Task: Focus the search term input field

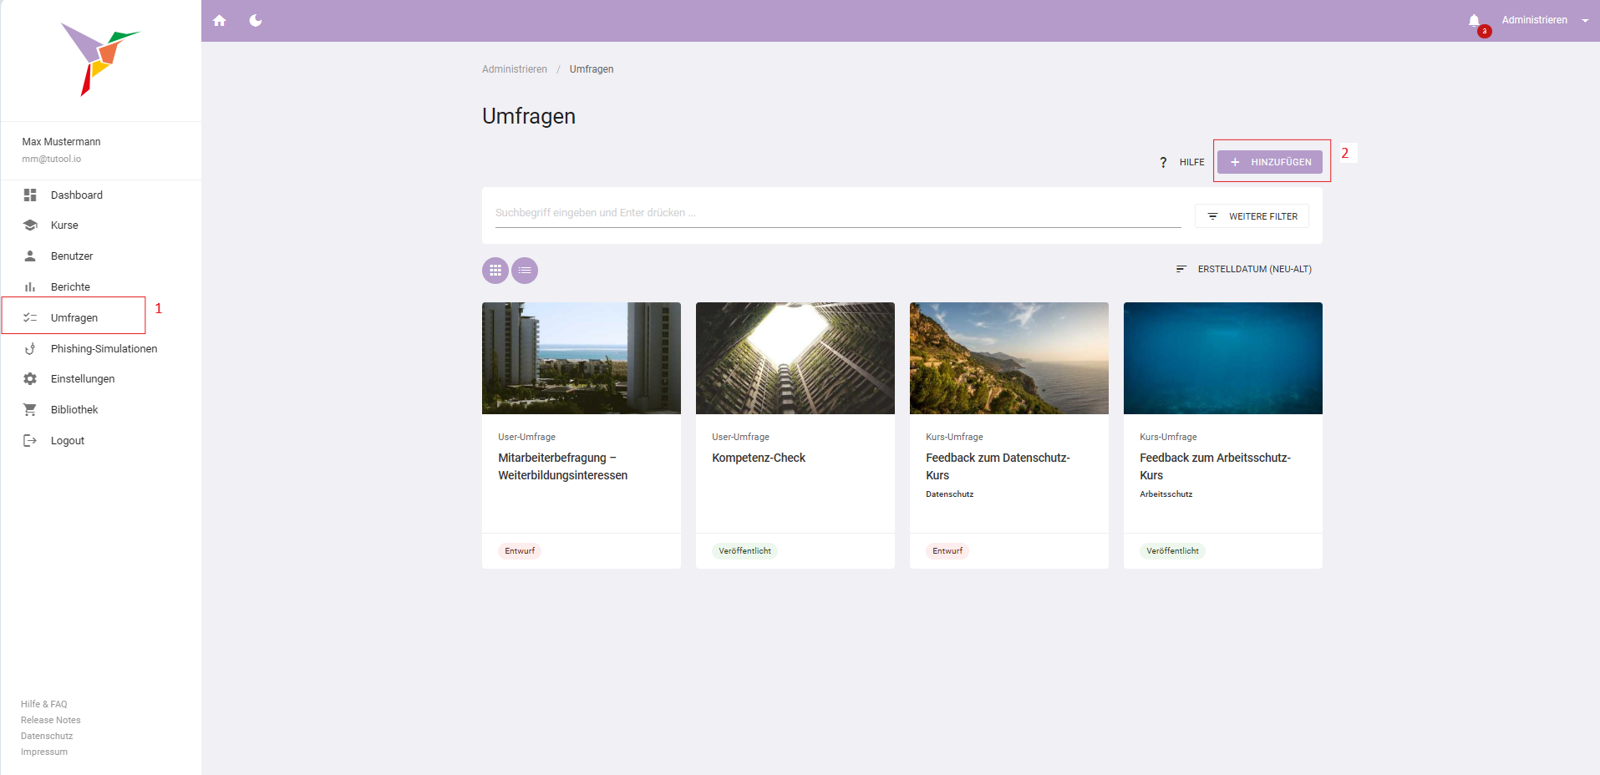Action: pyautogui.click(x=837, y=213)
